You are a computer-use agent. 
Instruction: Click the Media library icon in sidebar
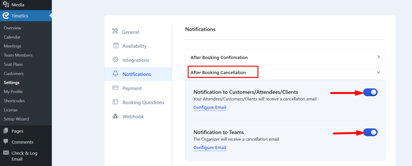[6, 4]
